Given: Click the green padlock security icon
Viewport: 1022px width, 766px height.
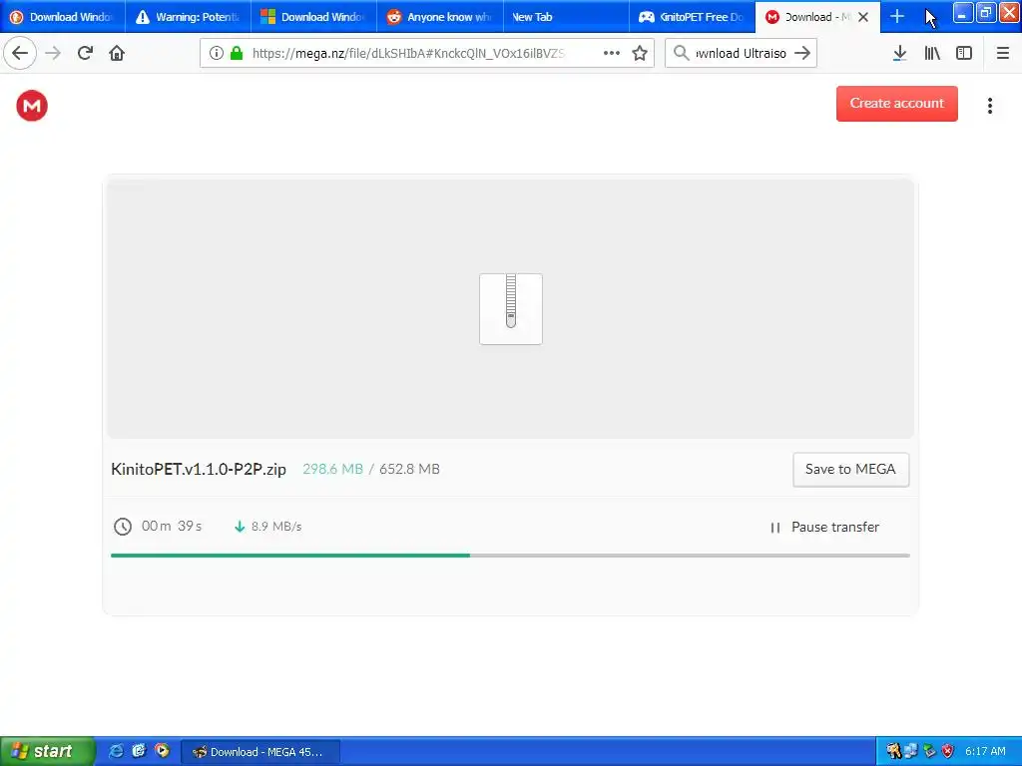Looking at the screenshot, I should pos(237,53).
